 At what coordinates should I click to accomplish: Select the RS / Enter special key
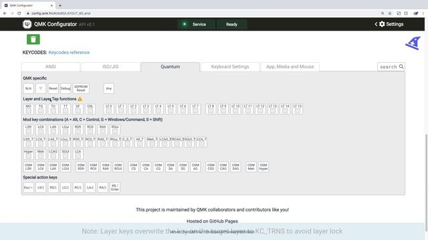(x=115, y=187)
